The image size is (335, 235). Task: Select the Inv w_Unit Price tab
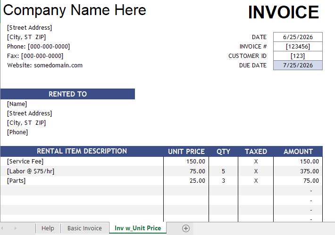click(x=138, y=228)
